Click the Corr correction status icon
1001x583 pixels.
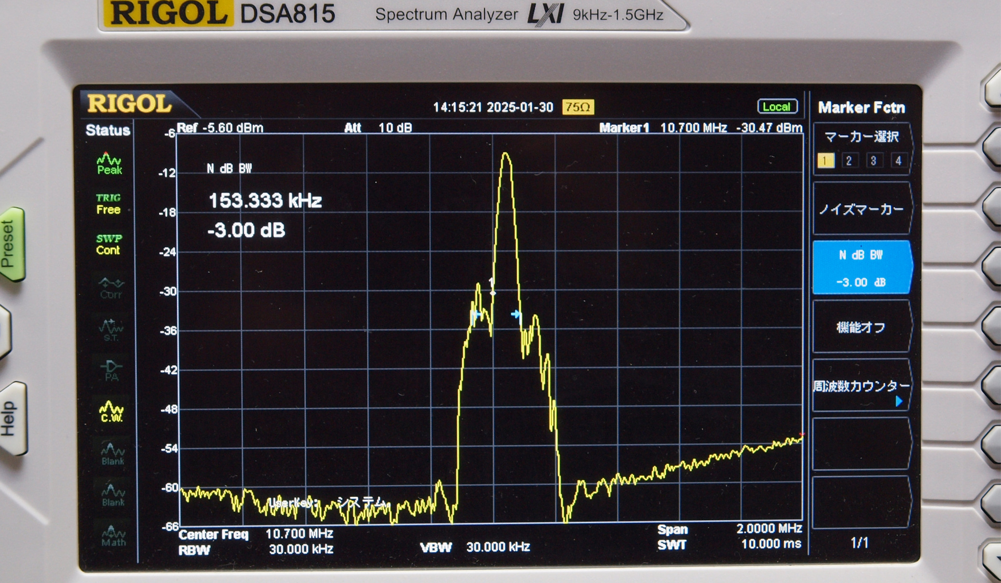point(111,288)
